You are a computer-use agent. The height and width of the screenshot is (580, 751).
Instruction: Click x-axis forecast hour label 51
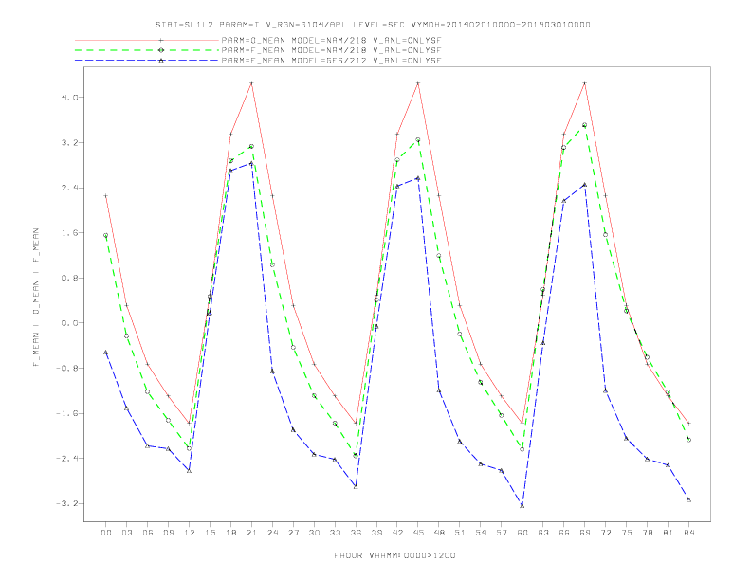460,533
